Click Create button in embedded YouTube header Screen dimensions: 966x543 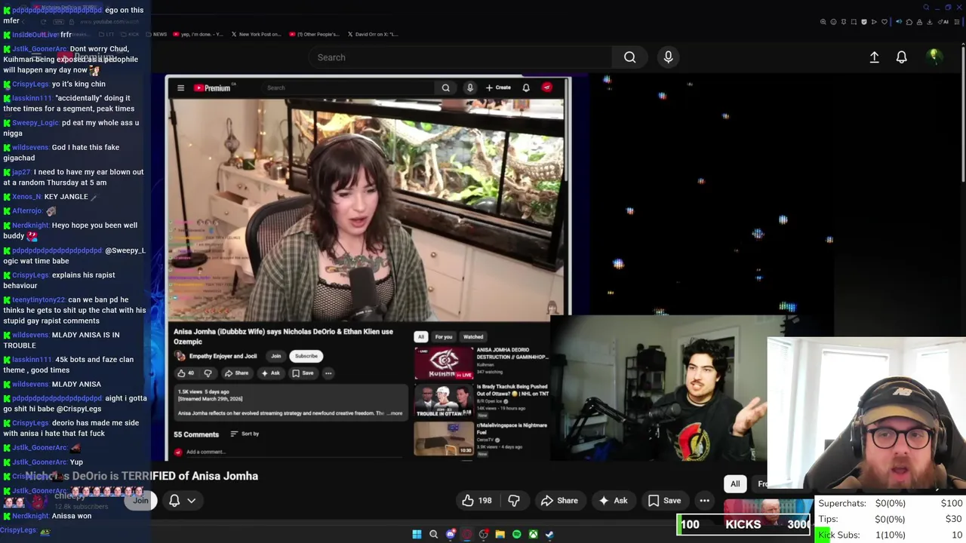[x=498, y=87]
